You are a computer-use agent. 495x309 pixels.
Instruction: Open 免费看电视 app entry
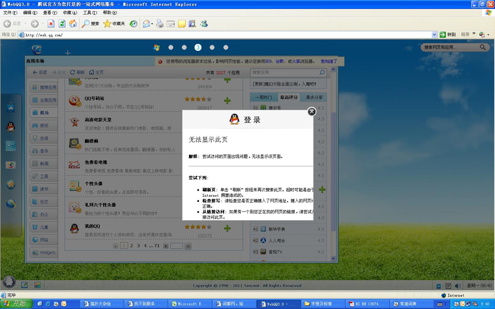coord(96,162)
